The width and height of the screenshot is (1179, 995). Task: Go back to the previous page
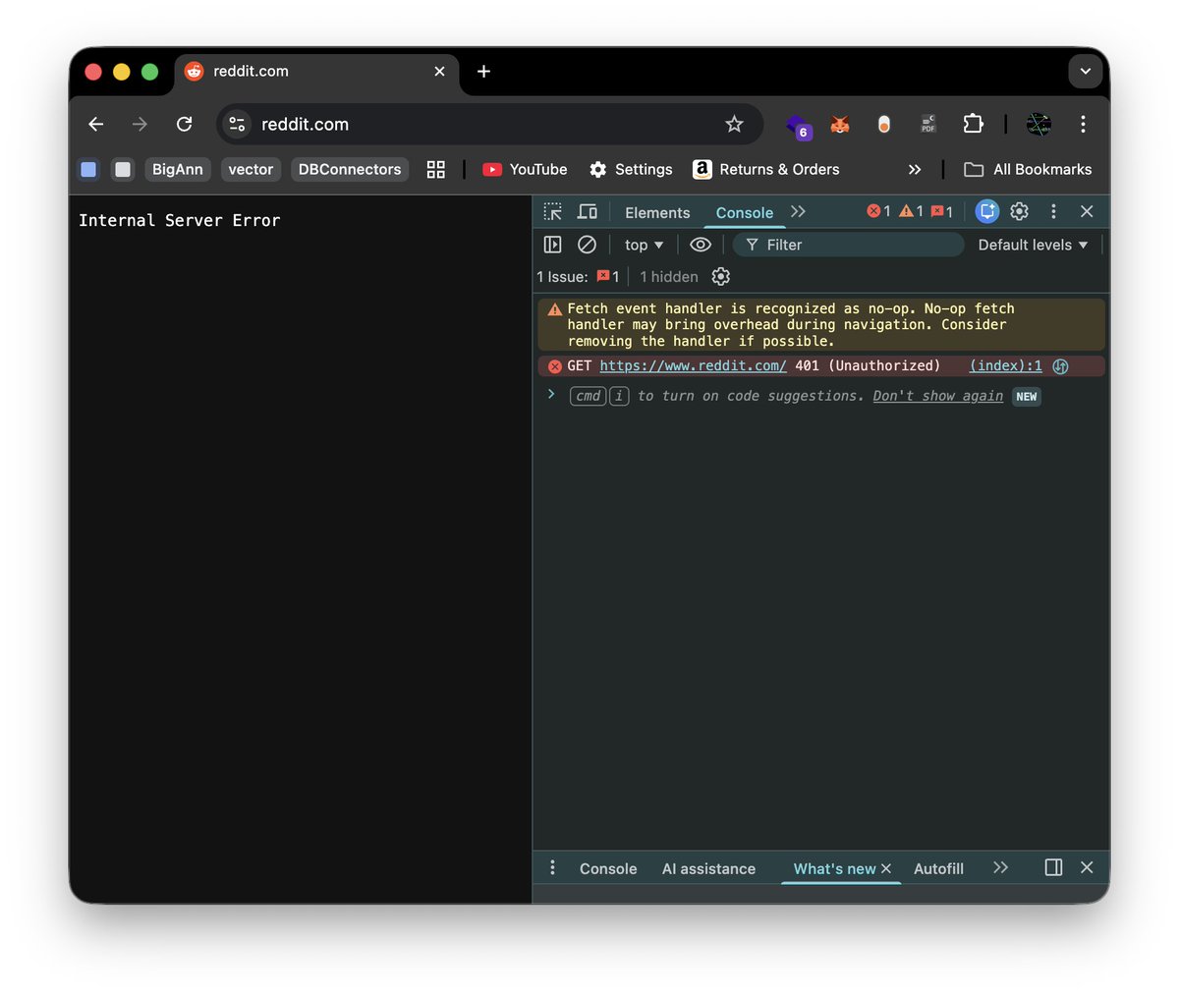point(95,124)
